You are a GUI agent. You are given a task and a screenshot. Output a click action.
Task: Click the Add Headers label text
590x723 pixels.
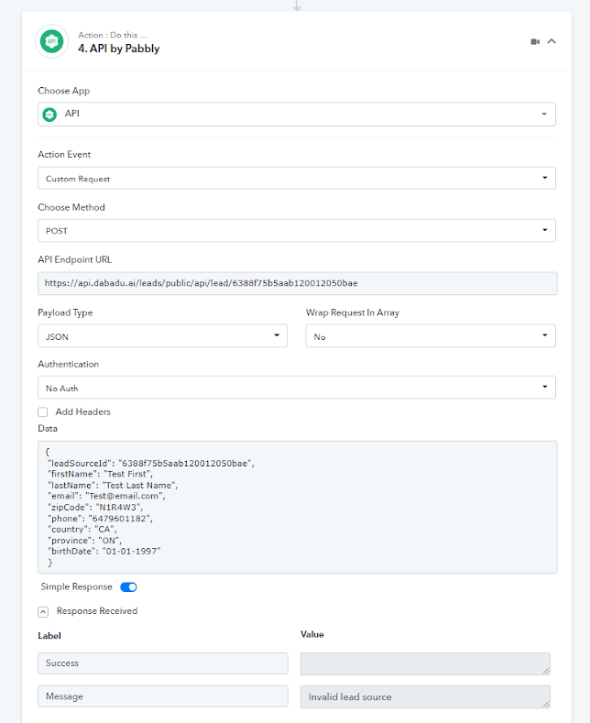pyautogui.click(x=83, y=411)
